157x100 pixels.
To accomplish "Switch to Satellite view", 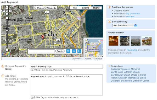I will pyautogui.click(x=86, y=8).
